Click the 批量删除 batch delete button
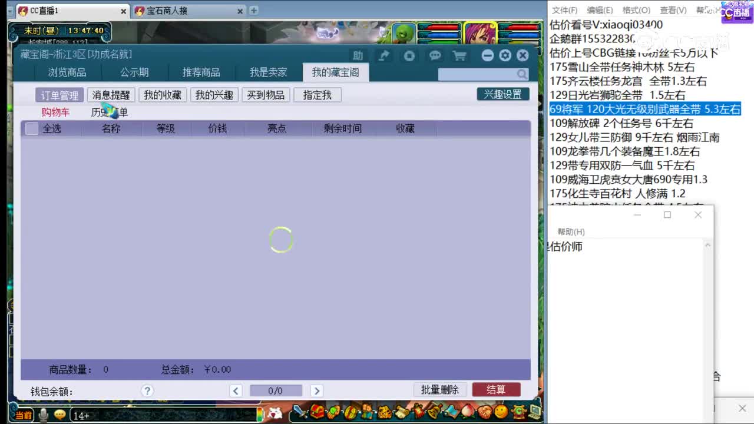This screenshot has width=754, height=424. pos(439,389)
